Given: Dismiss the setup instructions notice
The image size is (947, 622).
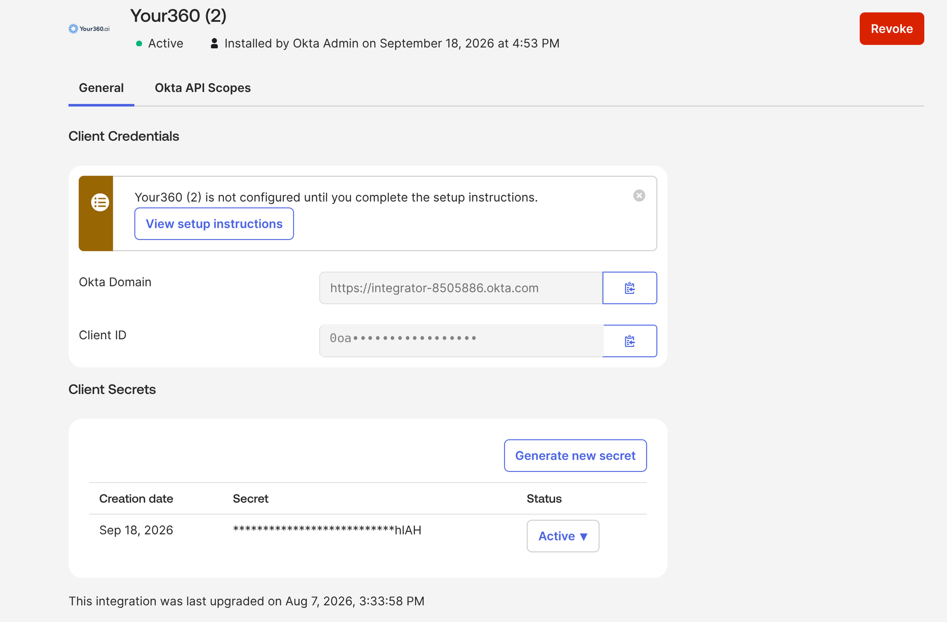Looking at the screenshot, I should (639, 195).
